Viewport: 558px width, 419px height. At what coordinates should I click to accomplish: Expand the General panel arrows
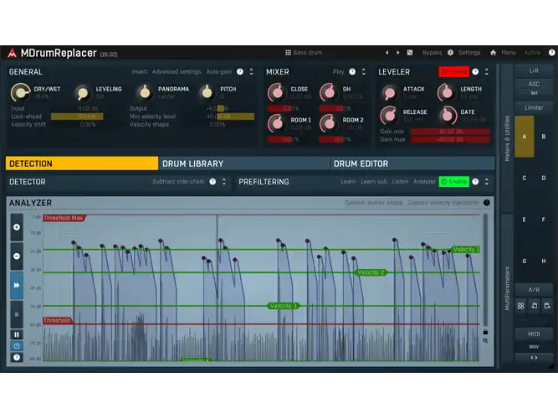coord(251,72)
